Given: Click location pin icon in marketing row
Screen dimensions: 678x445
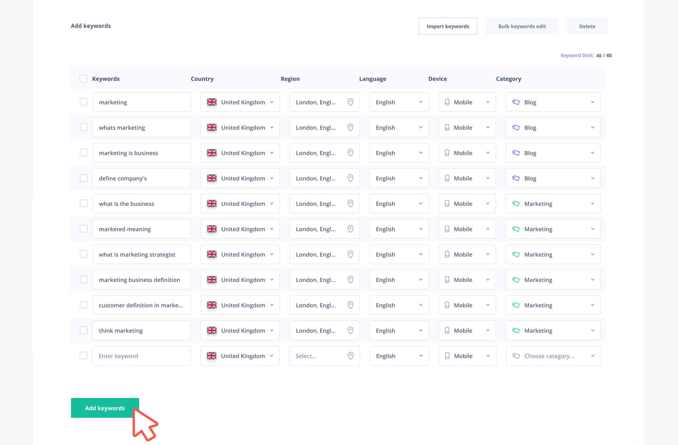Looking at the screenshot, I should coord(350,102).
